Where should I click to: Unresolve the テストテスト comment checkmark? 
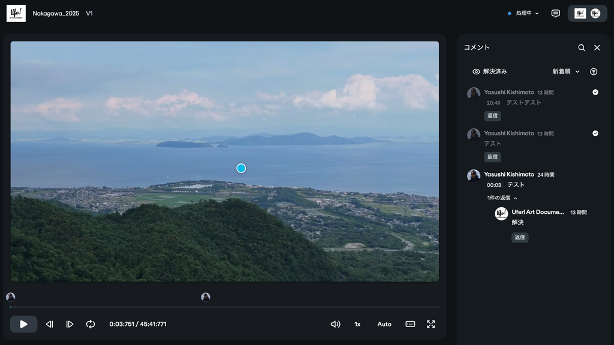click(595, 92)
